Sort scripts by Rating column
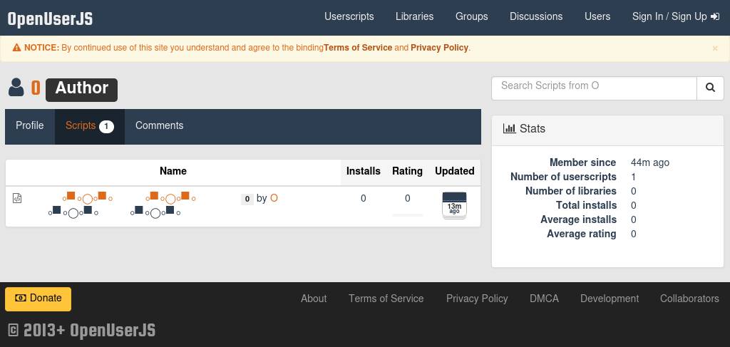 tap(407, 171)
